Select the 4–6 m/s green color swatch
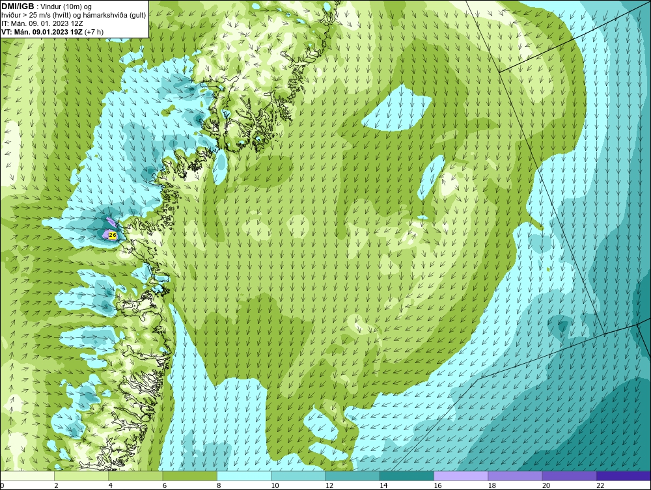651x490 pixels. pyautogui.click(x=136, y=476)
